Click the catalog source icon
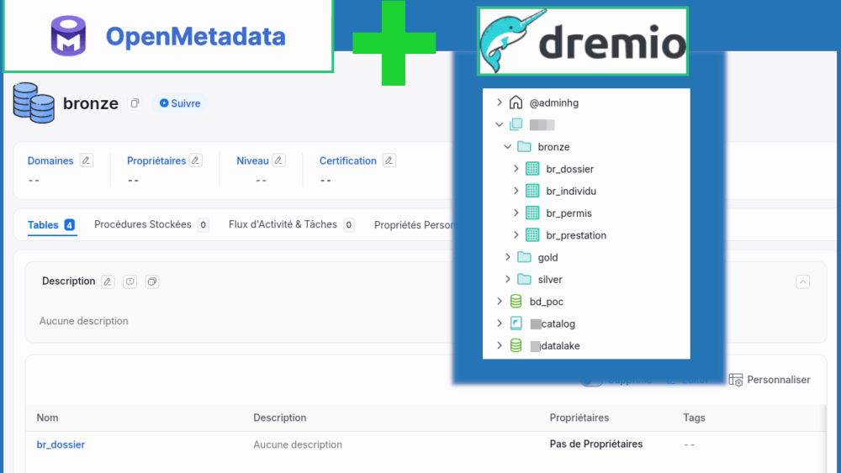The image size is (841, 473). [x=516, y=323]
